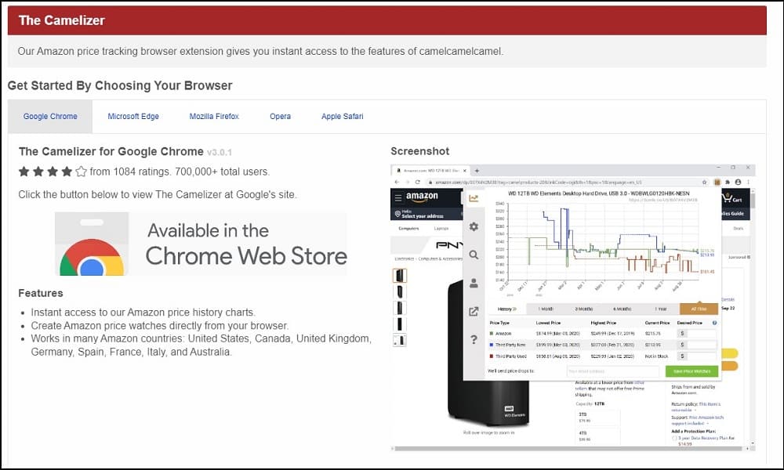Select the 3 Months chart range
The image size is (784, 470).
click(x=583, y=309)
